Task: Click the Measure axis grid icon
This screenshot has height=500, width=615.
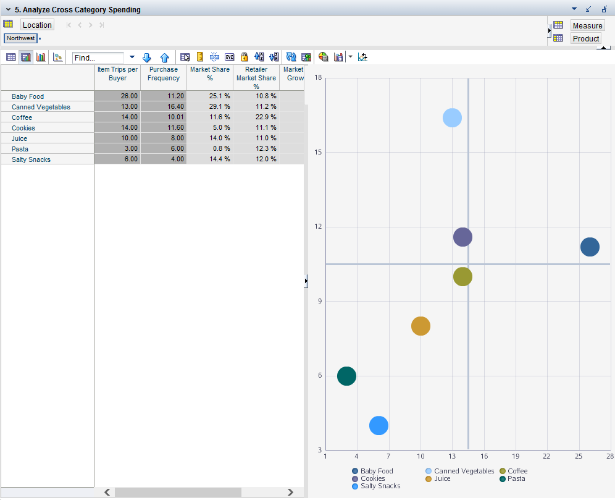Action: pos(558,25)
